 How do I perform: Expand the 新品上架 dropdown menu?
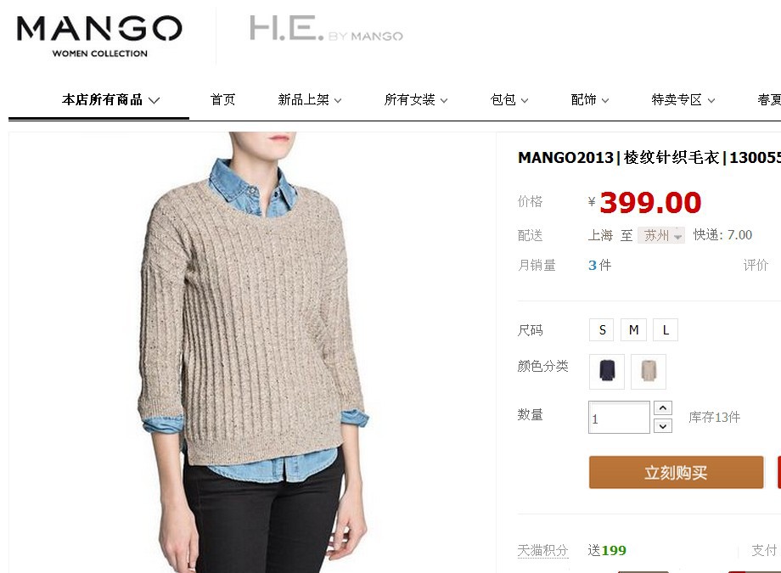(310, 100)
